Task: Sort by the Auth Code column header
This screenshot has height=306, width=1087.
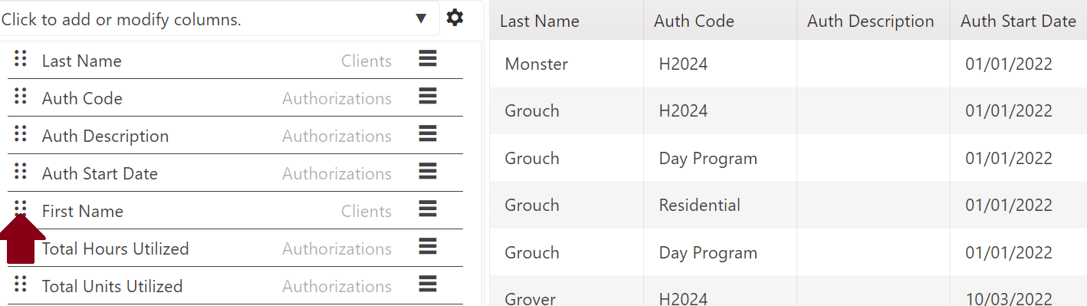Action: click(694, 21)
